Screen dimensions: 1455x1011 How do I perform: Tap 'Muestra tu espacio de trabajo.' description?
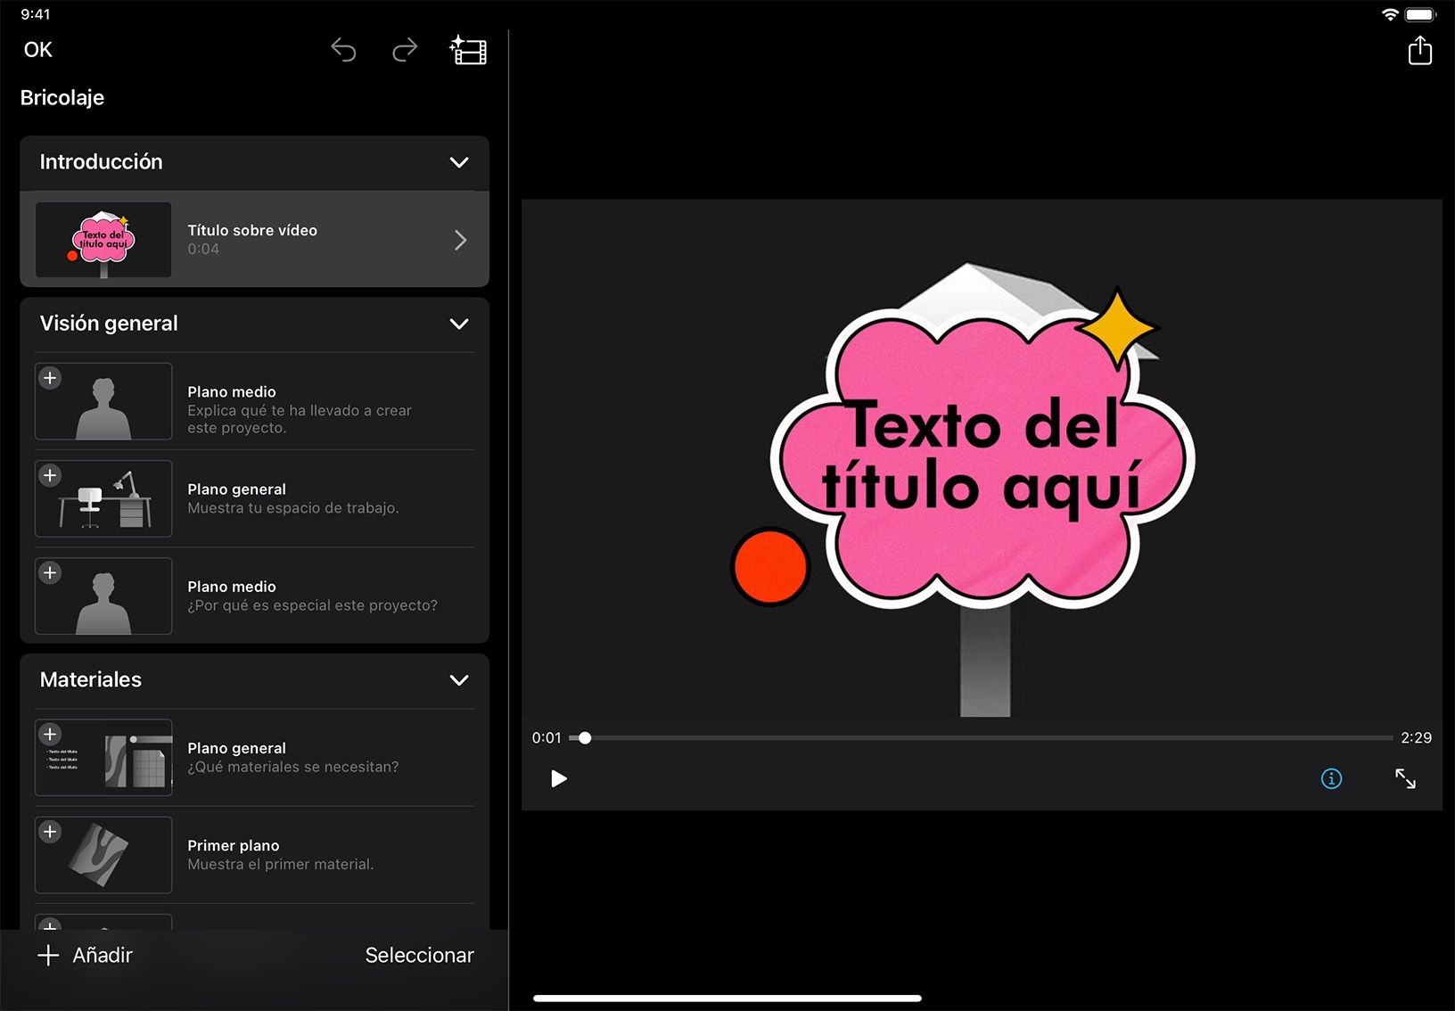pyautogui.click(x=293, y=508)
